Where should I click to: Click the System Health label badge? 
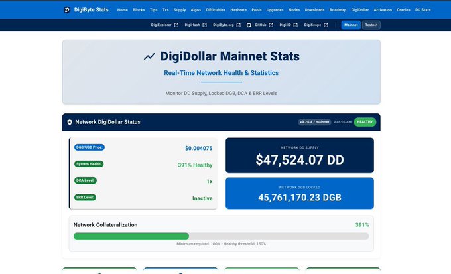89,164
